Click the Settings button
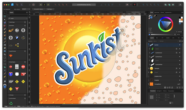 pos(50,9)
